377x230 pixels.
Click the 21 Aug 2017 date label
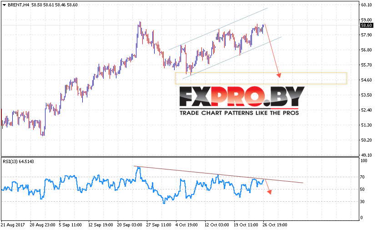pyautogui.click(x=13, y=225)
